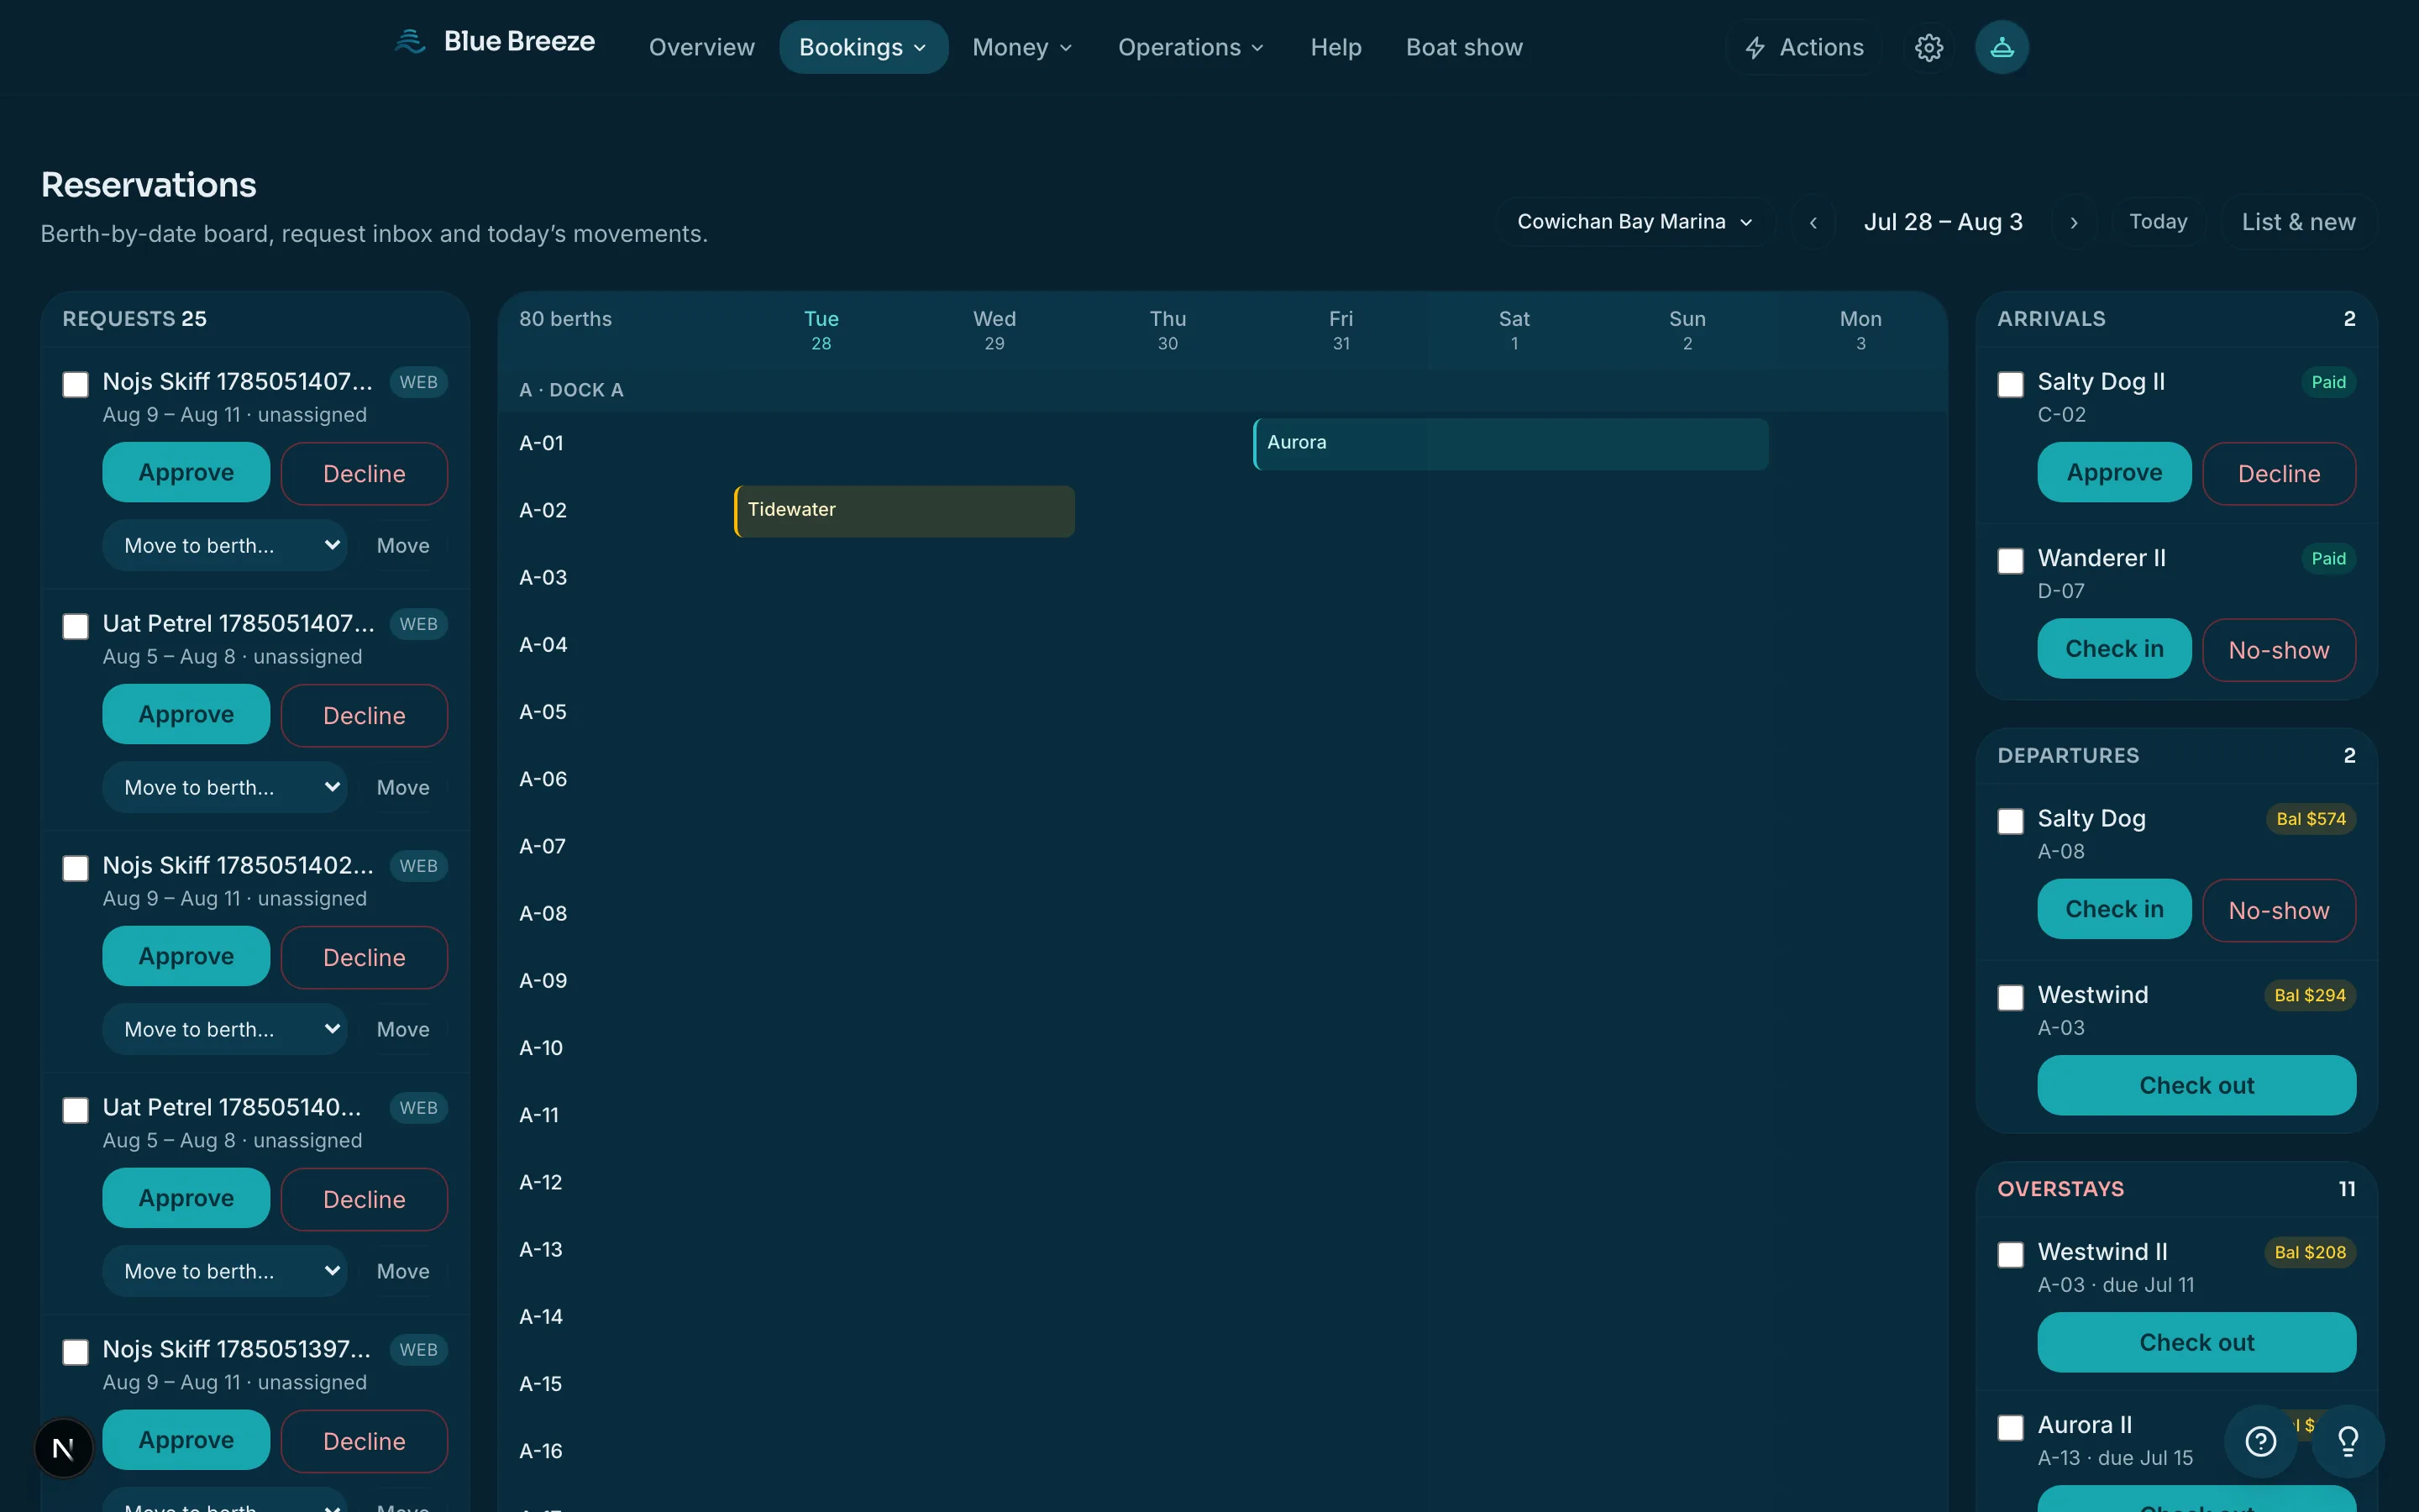Click the lightbulb tips icon
Screen dimensions: 2419x1512
pyautogui.click(x=2348, y=1441)
